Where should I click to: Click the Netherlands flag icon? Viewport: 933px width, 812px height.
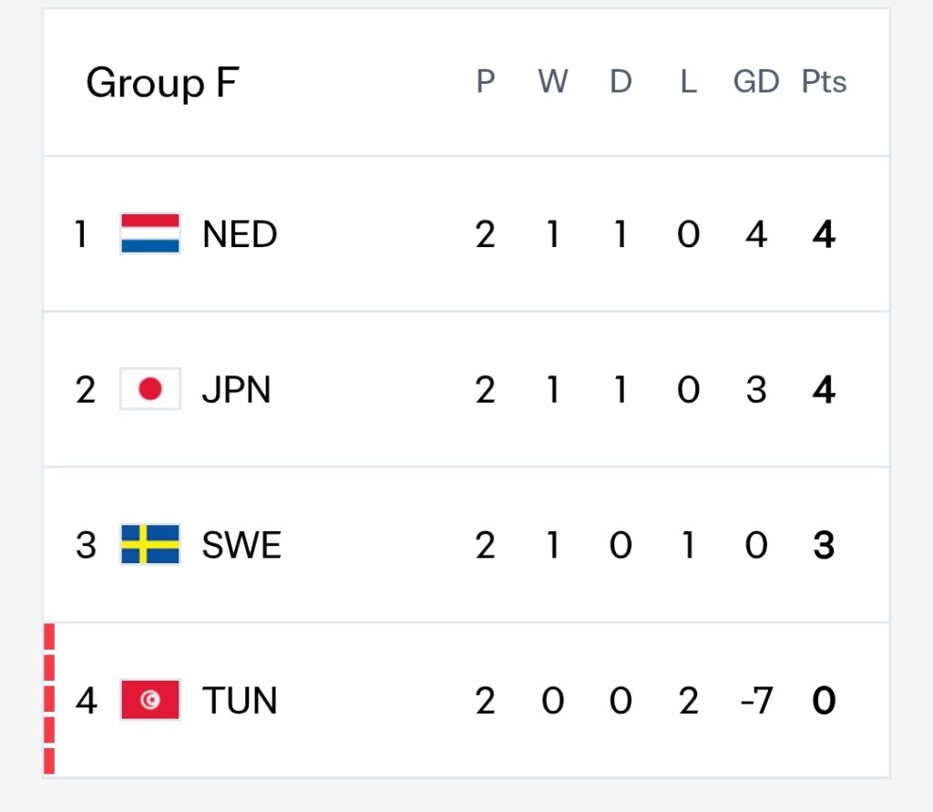[150, 233]
